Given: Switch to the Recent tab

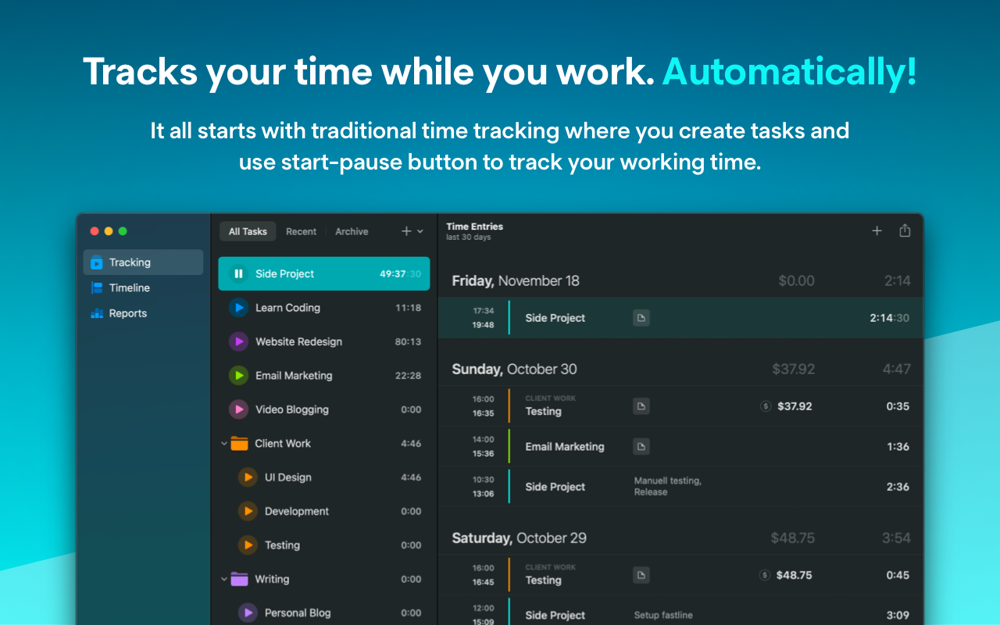Looking at the screenshot, I should point(301,231).
